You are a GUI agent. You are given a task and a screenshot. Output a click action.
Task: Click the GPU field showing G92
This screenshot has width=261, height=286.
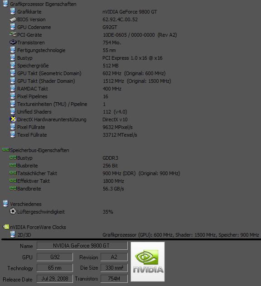click(55, 257)
